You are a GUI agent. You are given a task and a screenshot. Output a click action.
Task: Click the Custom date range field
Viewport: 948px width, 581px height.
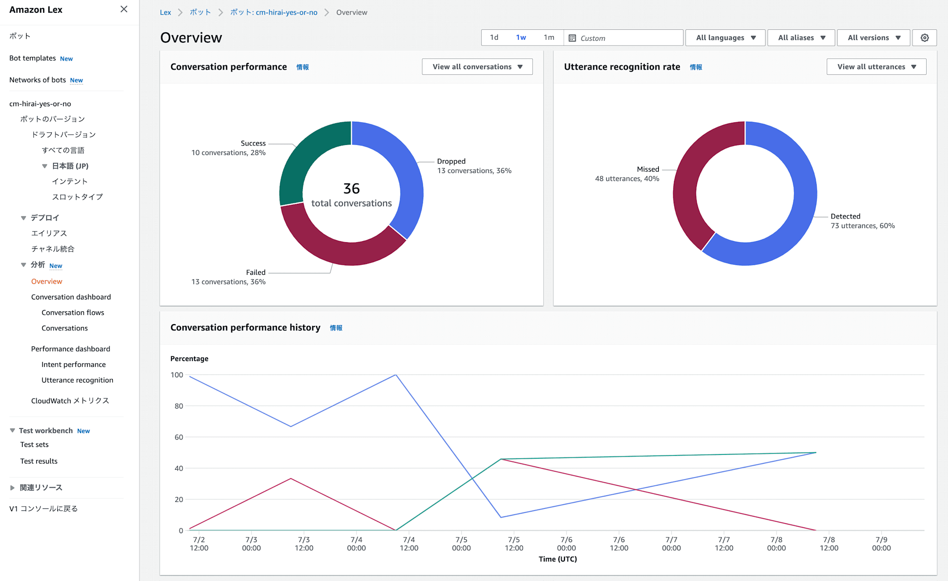point(623,38)
